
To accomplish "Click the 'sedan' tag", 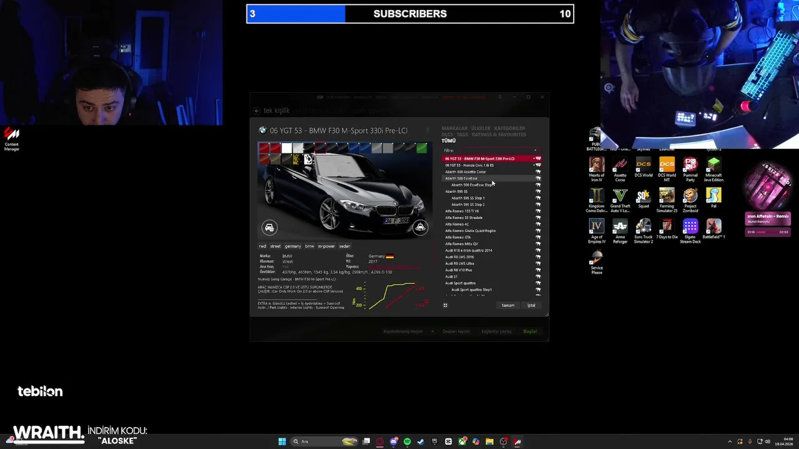I will pos(345,246).
